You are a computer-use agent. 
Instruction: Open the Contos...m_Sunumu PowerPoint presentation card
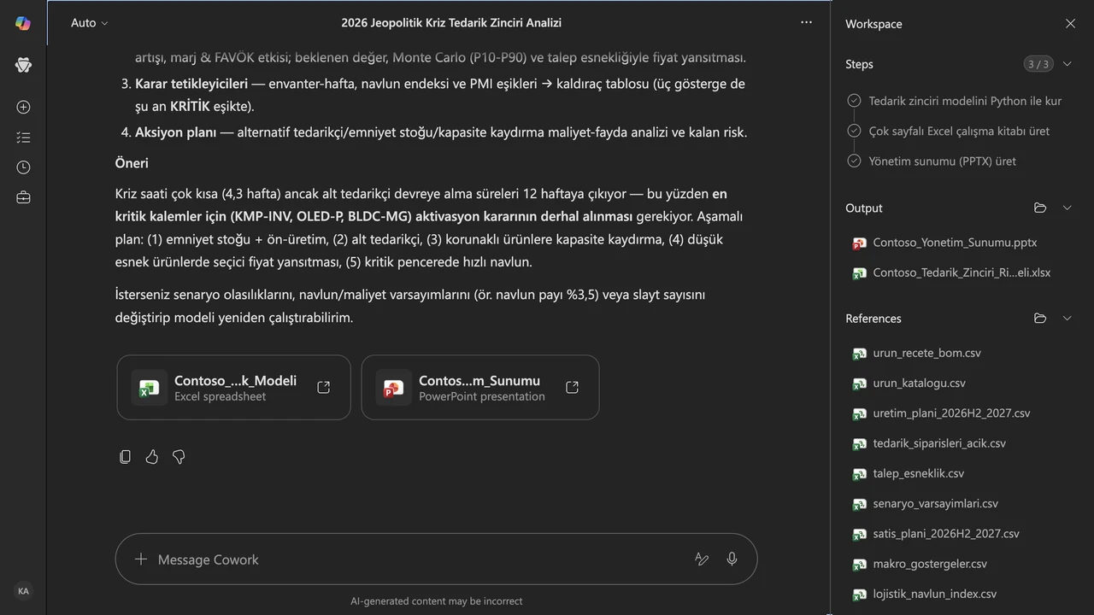480,387
